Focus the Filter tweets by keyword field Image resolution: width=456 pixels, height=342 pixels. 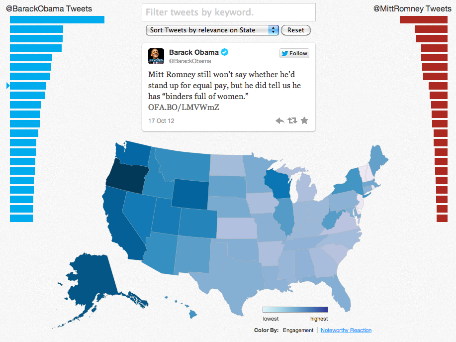(x=229, y=12)
